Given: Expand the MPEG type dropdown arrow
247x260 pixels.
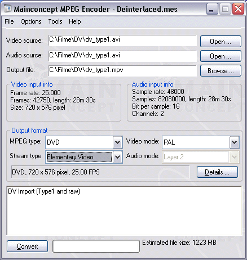Looking at the screenshot, I should coord(117,142).
